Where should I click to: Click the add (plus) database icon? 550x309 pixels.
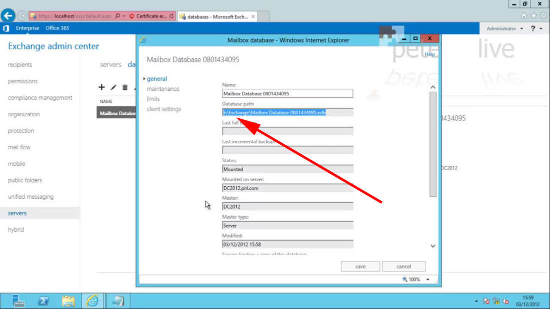101,87
